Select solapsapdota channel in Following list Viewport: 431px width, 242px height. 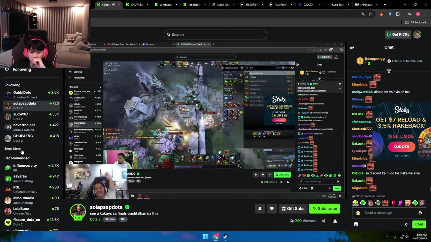pyautogui.click(x=32, y=106)
